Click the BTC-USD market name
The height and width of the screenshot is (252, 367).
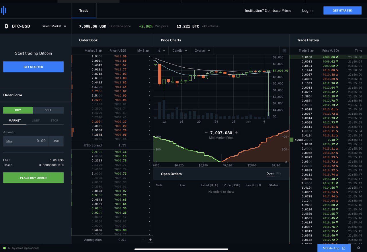[x=21, y=26]
